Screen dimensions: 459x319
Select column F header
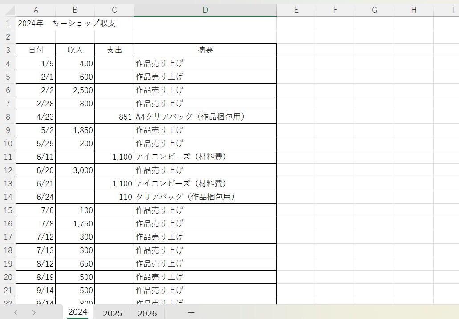pyautogui.click(x=336, y=10)
